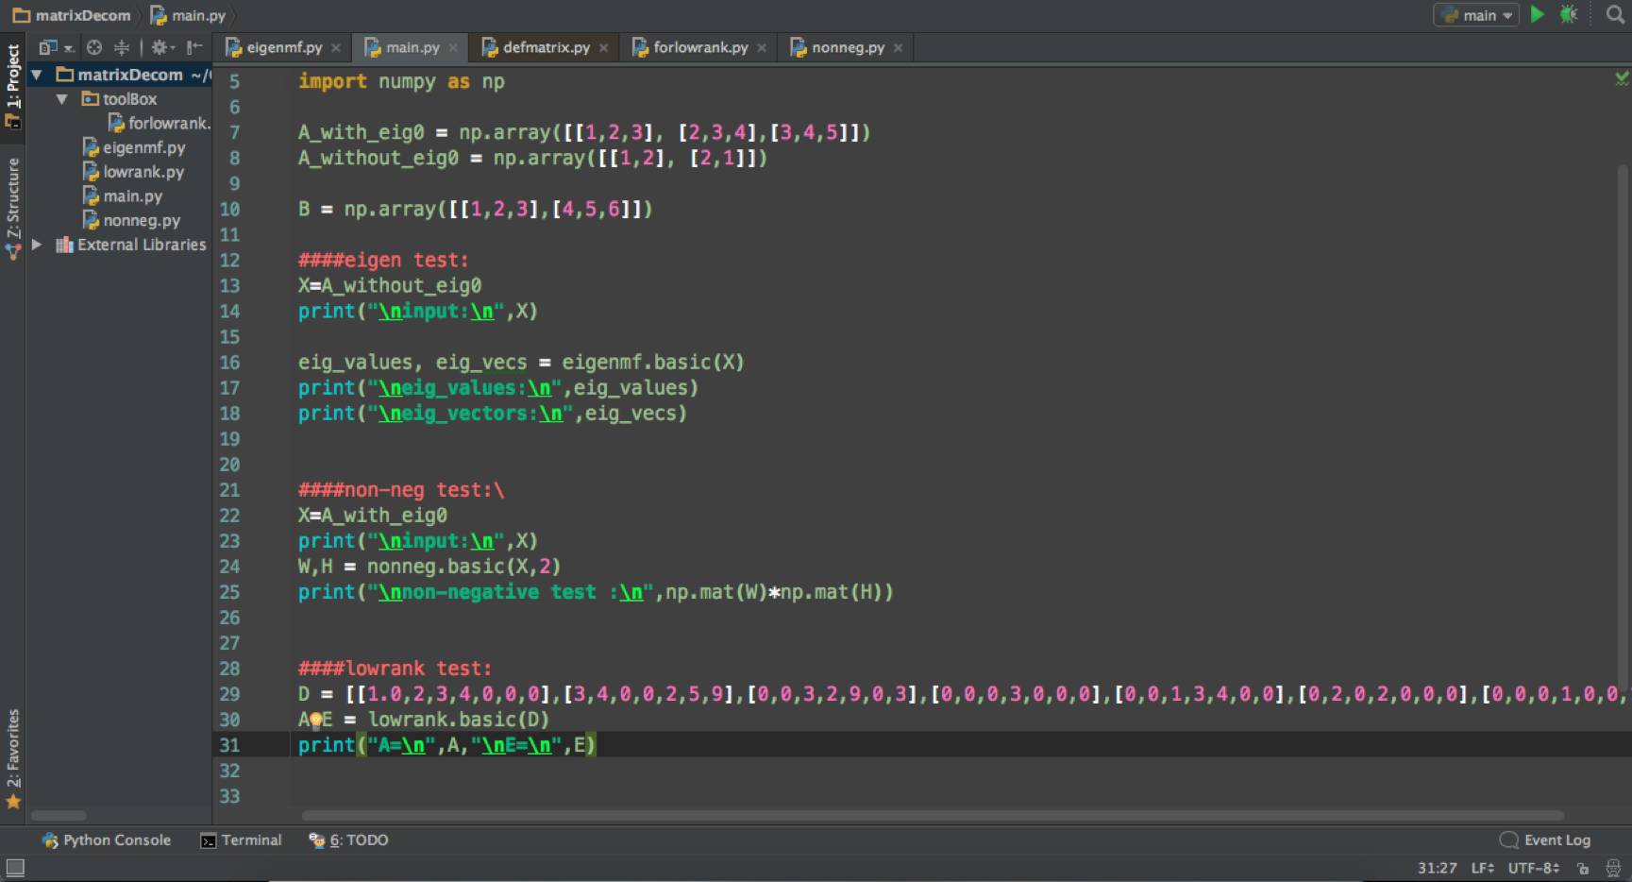Toggle the Z: Structure side tool window
Screen dimensions: 1632x882
[12, 208]
